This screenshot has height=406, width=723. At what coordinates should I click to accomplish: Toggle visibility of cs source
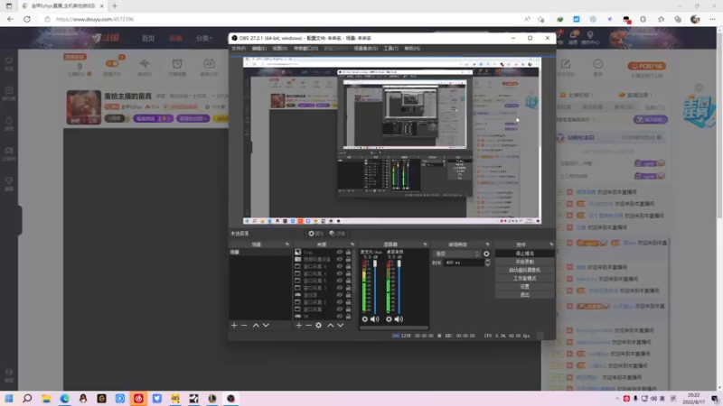point(340,317)
